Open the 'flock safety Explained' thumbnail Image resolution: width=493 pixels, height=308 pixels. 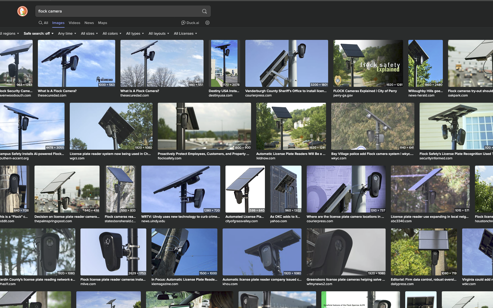(x=368, y=63)
